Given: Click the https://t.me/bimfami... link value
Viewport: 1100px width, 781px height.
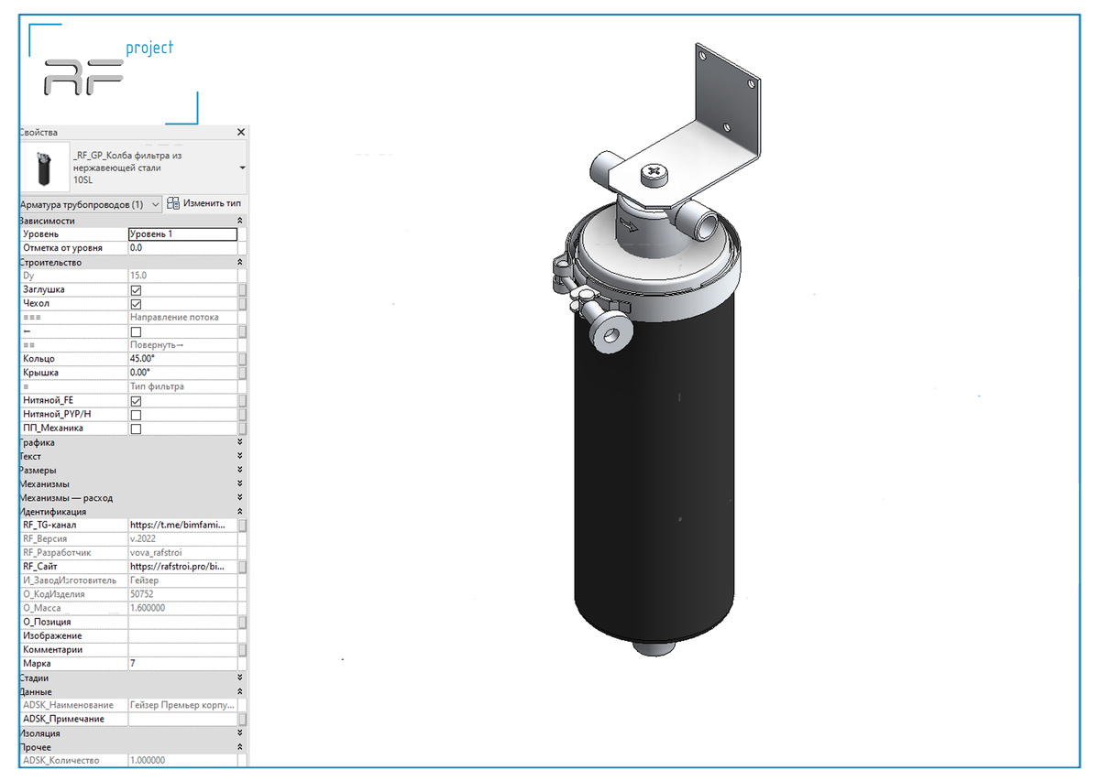Looking at the screenshot, I should (182, 526).
